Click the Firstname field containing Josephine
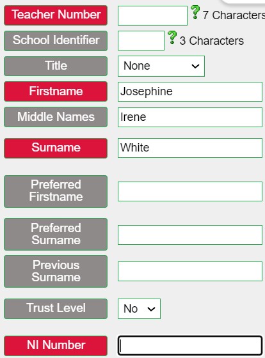 pyautogui.click(x=189, y=91)
